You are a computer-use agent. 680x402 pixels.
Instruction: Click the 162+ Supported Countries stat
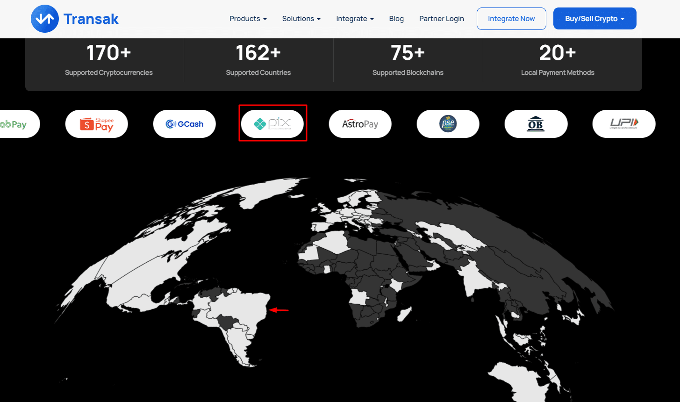click(258, 60)
